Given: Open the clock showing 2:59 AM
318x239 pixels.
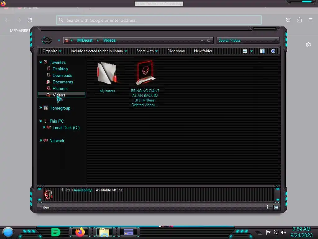Looking at the screenshot, I should (301, 232).
